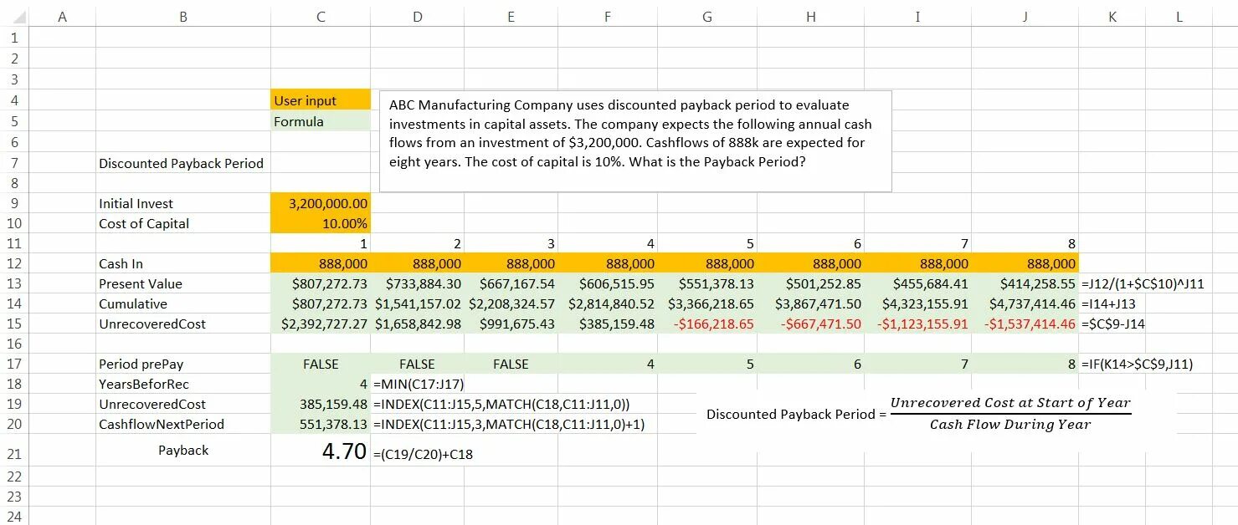The image size is (1238, 525).
Task: Select cumulative $4,323,155.91
Action: [918, 303]
